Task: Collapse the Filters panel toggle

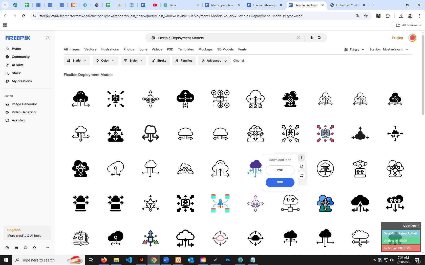Action: click(354, 50)
